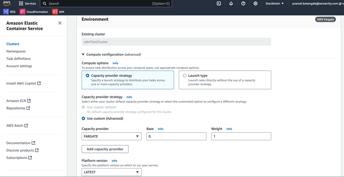Select Capacity provider strategy radio option

pyautogui.click(x=88, y=75)
